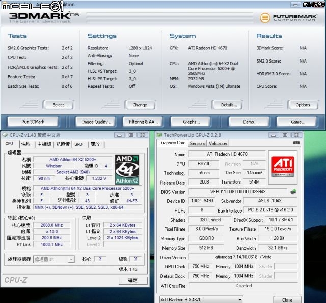Click the core speed value 2608.0 MHz
Screen dimensions: 326x303
[52, 225]
